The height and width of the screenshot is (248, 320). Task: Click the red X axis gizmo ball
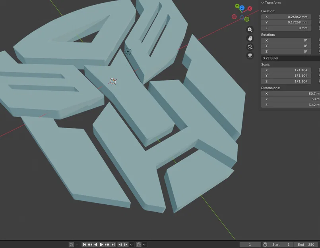pos(250,9)
